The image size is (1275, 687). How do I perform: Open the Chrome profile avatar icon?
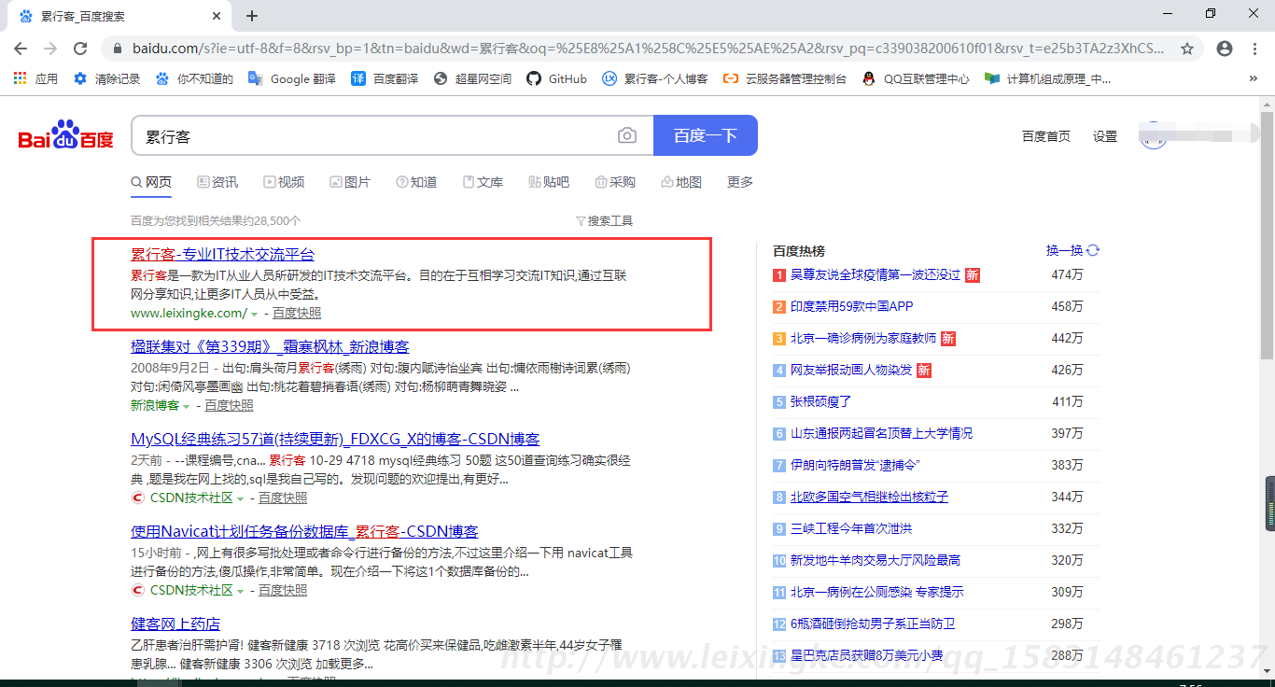click(1225, 48)
